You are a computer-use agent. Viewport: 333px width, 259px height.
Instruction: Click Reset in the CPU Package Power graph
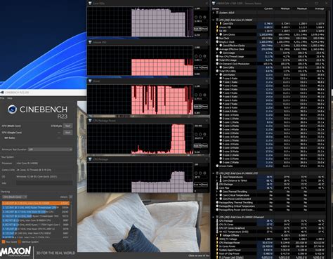click(x=204, y=146)
